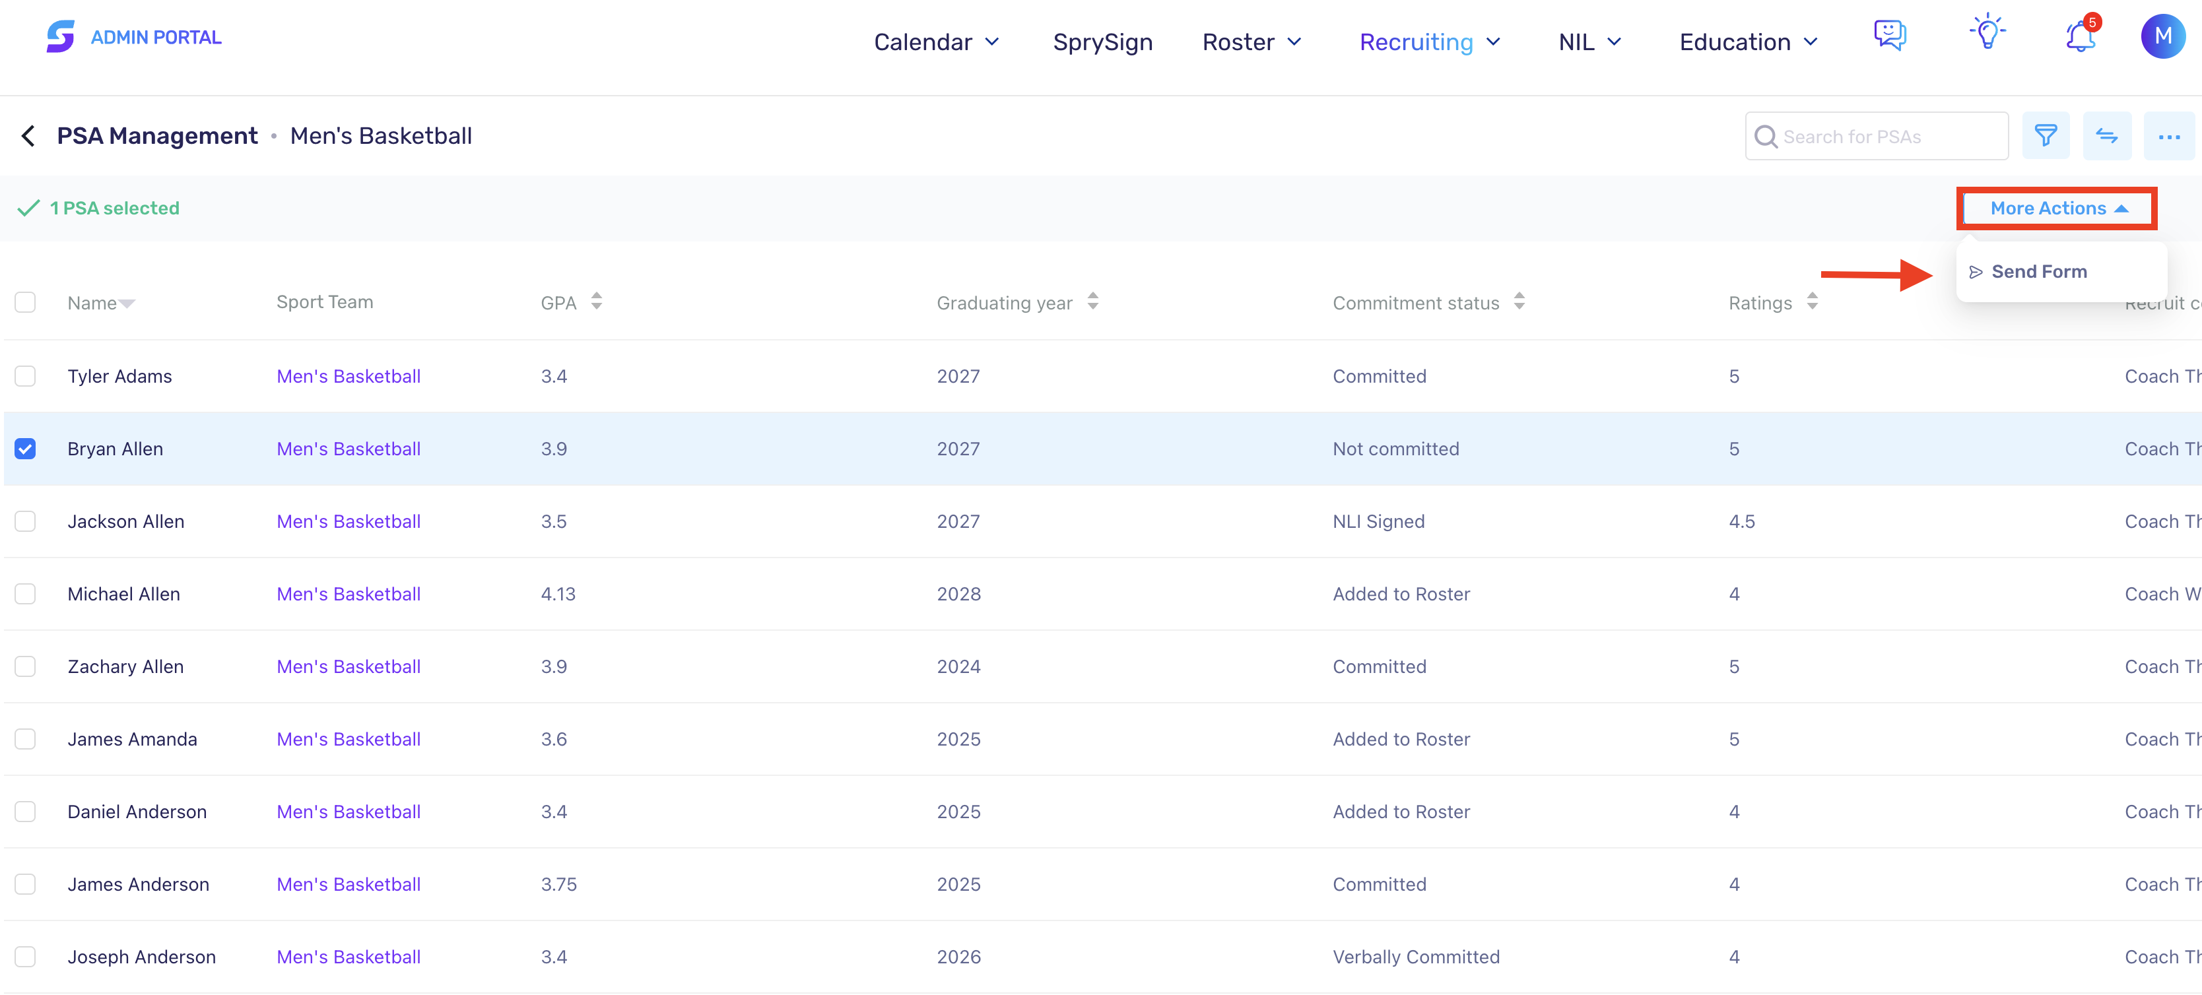Check the Jackson Allen row checkbox
The width and height of the screenshot is (2202, 995).
(26, 521)
